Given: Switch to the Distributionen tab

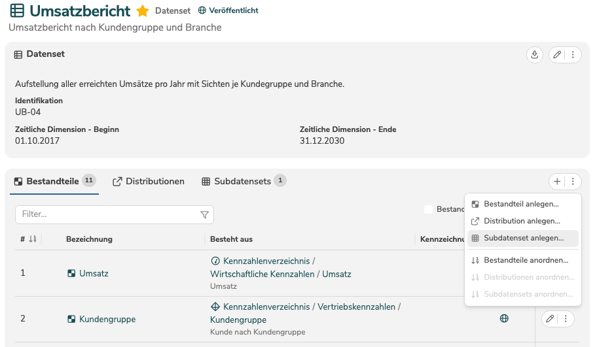Looking at the screenshot, I should point(149,181).
